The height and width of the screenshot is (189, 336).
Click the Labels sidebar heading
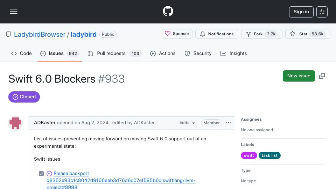click(247, 145)
